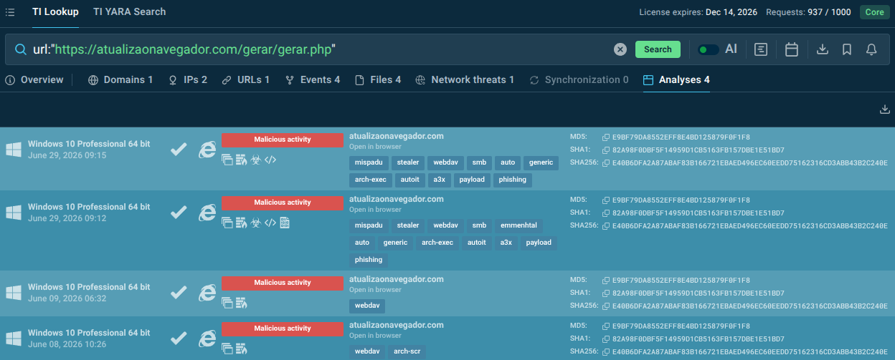Click into the URL query search field

[323, 49]
